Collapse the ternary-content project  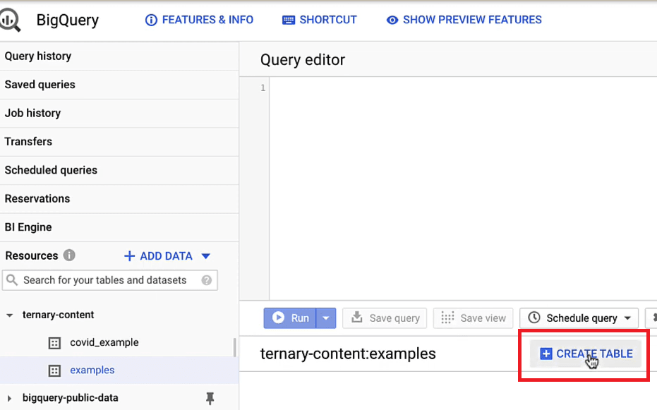coord(9,315)
